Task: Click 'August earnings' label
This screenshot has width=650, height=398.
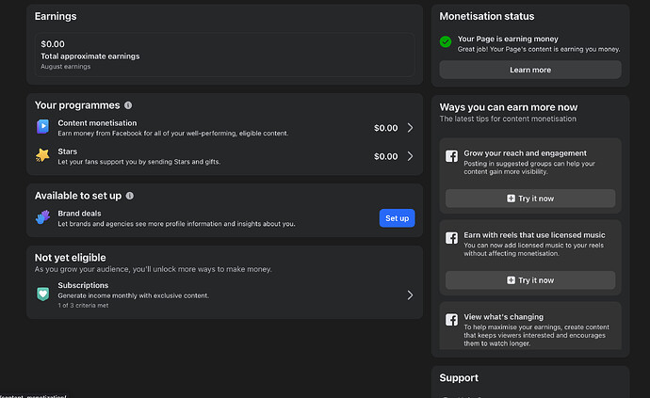Action: point(66,66)
